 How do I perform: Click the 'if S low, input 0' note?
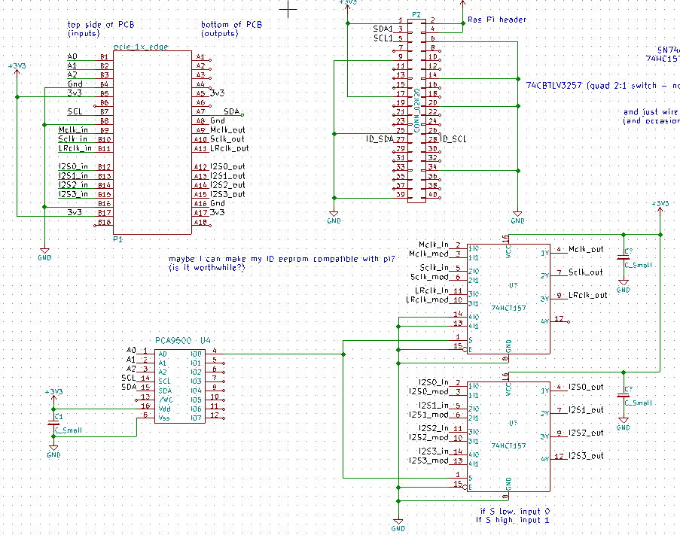pos(515,511)
